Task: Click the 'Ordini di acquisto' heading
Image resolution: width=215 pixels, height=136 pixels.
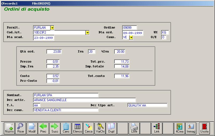Action: pos(27,9)
